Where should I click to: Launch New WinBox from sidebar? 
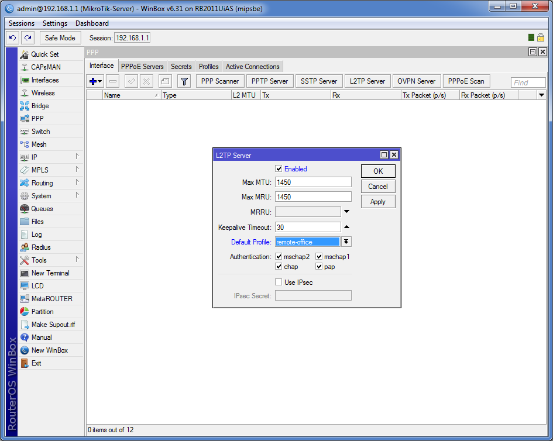tap(51, 350)
